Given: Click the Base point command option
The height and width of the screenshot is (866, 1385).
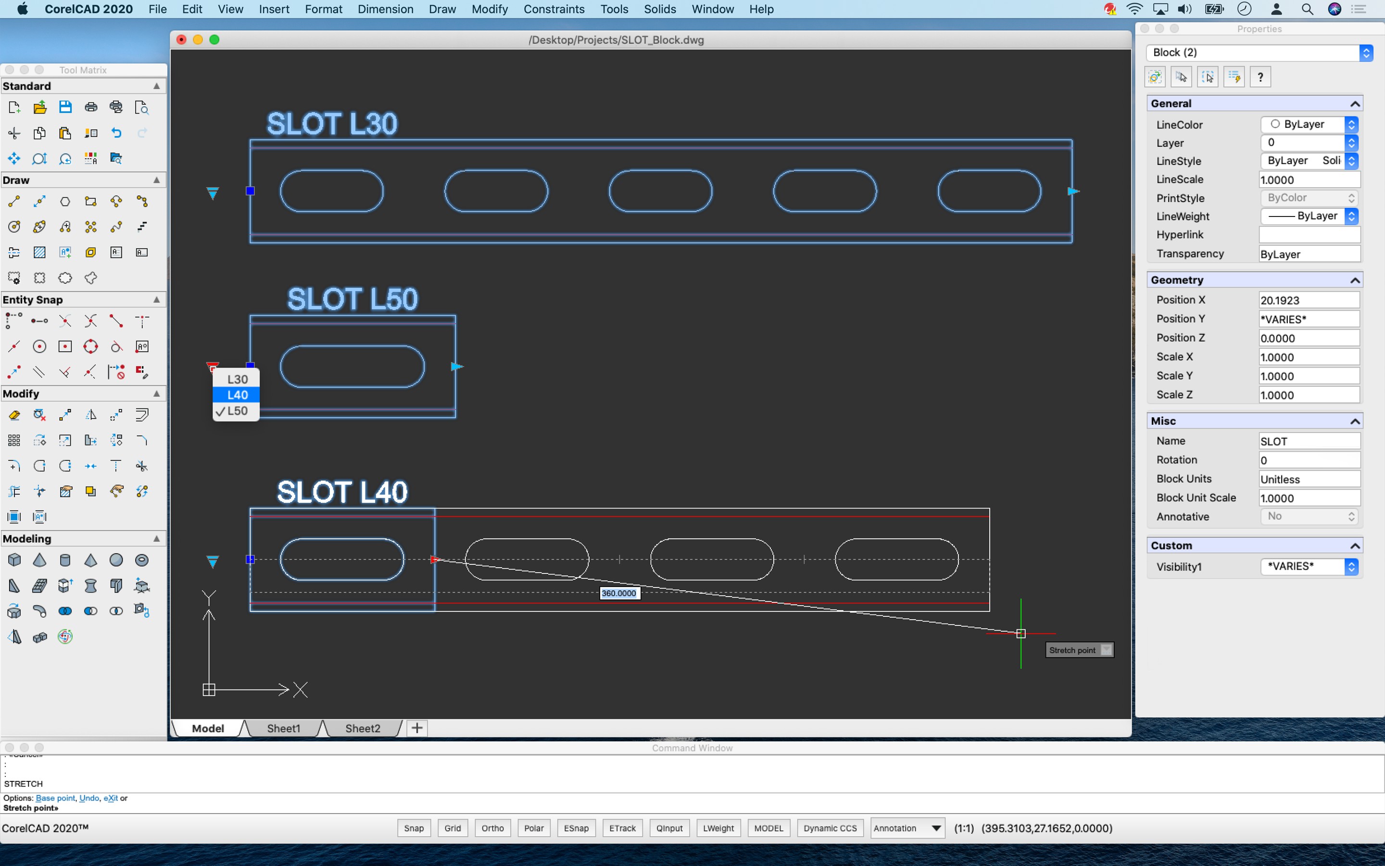Looking at the screenshot, I should (55, 798).
